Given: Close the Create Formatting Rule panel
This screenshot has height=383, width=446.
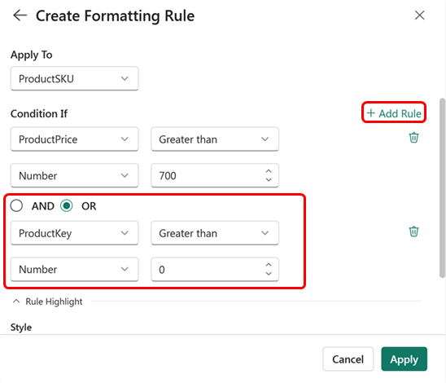Looking at the screenshot, I should [419, 15].
